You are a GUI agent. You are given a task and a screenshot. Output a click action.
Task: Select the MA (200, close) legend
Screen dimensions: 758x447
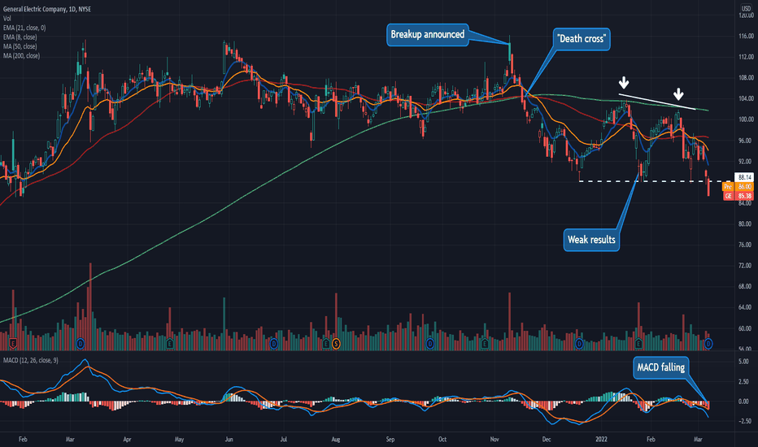[x=21, y=56]
